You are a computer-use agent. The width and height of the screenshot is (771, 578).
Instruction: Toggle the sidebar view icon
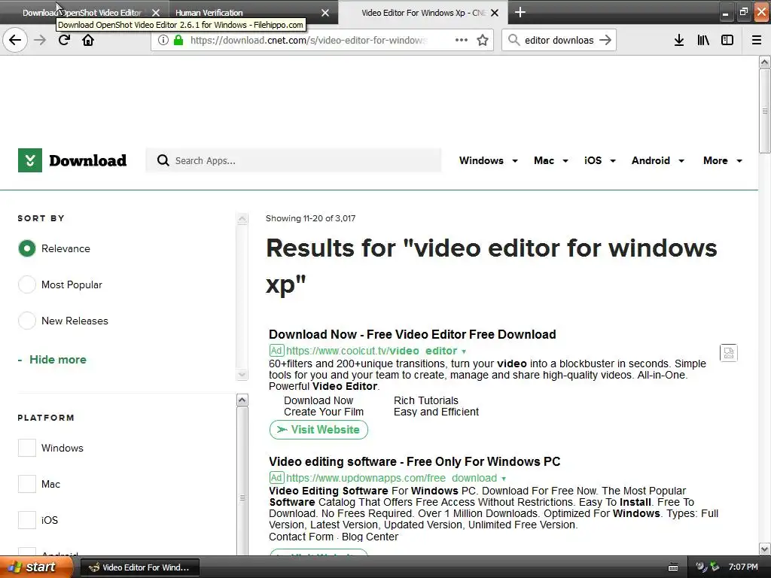(727, 41)
